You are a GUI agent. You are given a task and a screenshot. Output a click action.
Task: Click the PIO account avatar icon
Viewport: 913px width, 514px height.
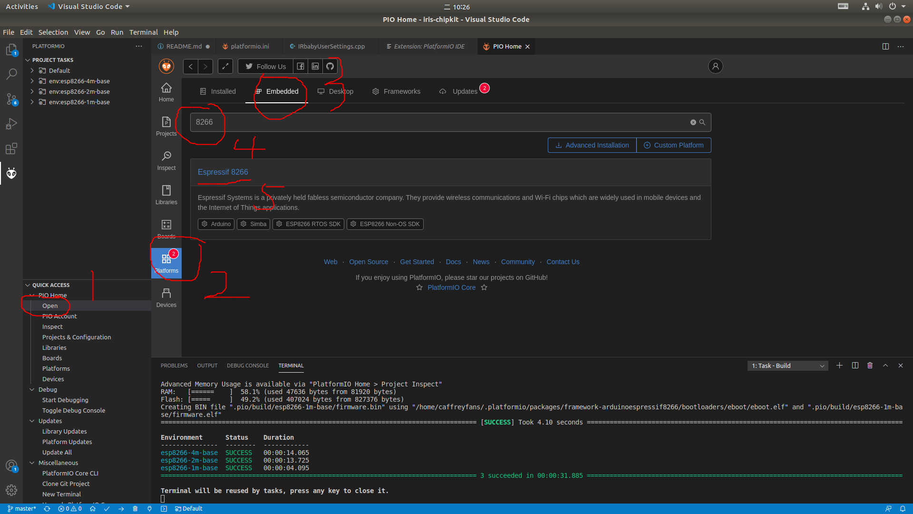tap(715, 66)
